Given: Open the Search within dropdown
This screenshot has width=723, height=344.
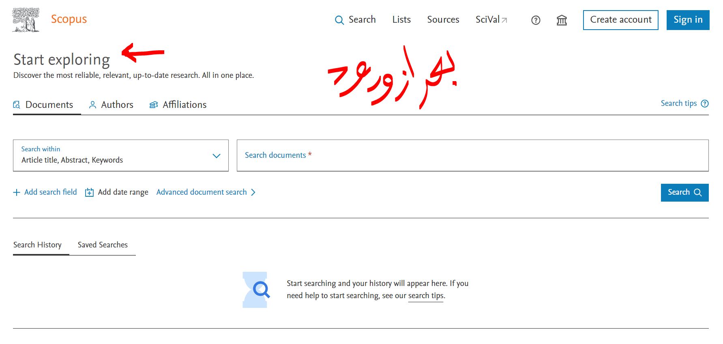Looking at the screenshot, I should coord(121,155).
